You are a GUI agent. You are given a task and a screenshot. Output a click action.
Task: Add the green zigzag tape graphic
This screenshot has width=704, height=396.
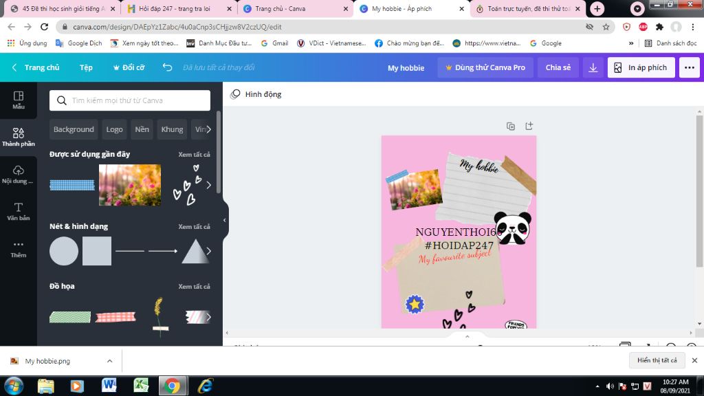(70, 317)
